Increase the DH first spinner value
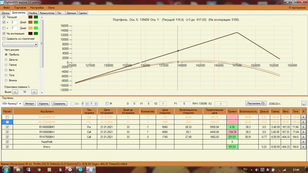Image resolution: width=308 pixels, height=173 pixels. tap(87, 102)
